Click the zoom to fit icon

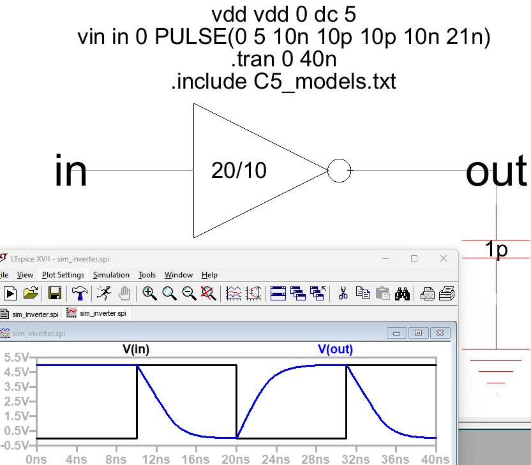(207, 293)
